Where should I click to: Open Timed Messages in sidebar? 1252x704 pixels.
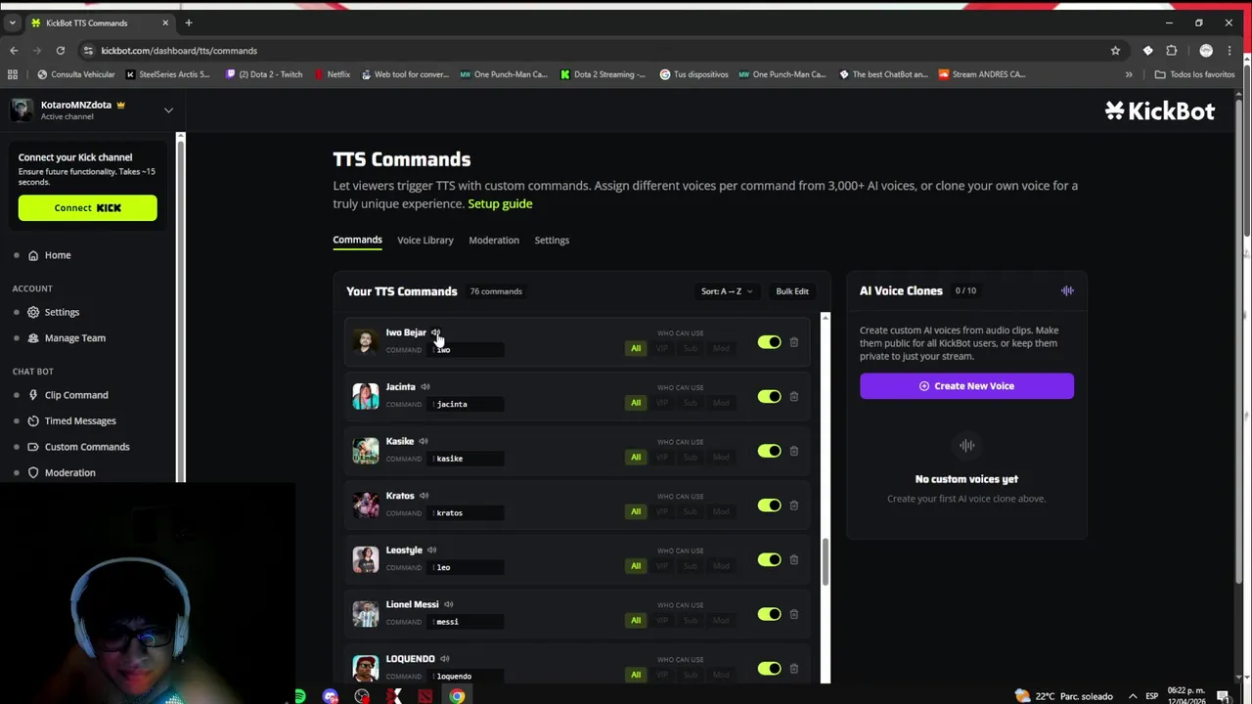pyautogui.click(x=80, y=420)
